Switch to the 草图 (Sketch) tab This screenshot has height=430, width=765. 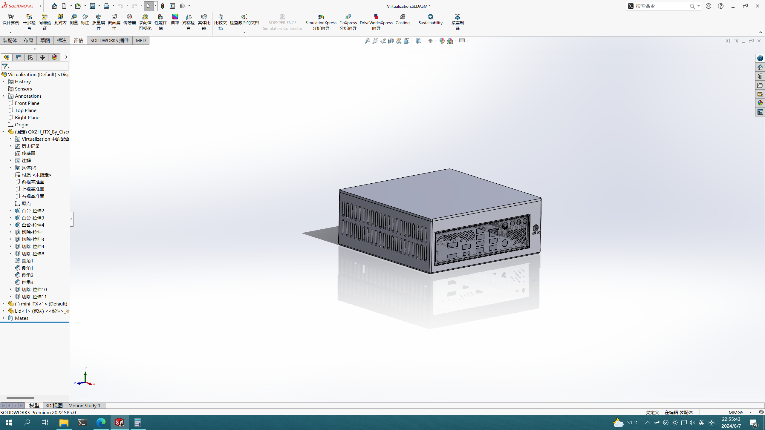click(45, 40)
